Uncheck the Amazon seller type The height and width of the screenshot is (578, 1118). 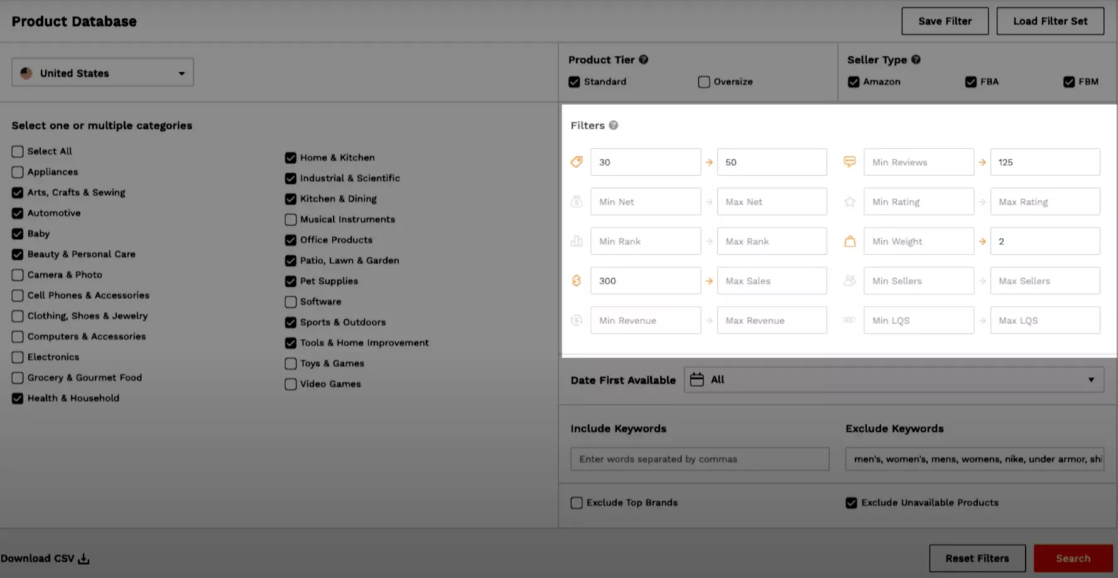854,82
